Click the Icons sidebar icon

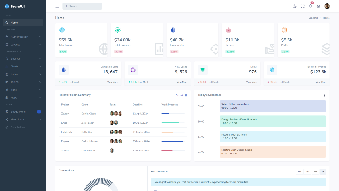coord(7,90)
